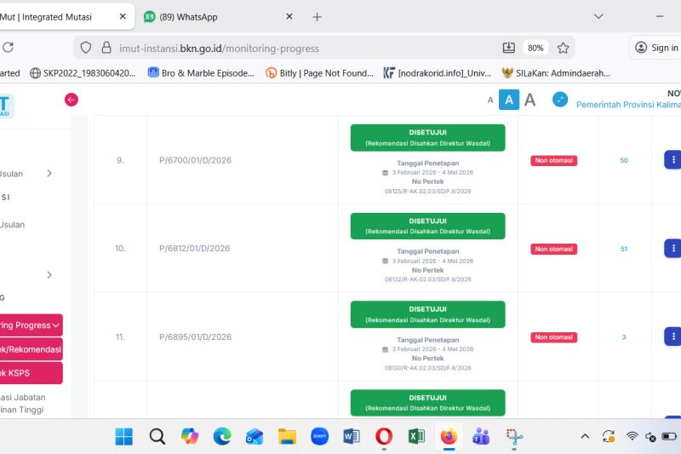
Task: Bookmark this page with the star icon
Action: 563,48
